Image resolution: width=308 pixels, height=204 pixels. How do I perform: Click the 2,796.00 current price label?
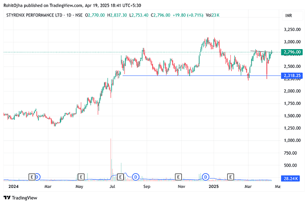[x=292, y=52]
